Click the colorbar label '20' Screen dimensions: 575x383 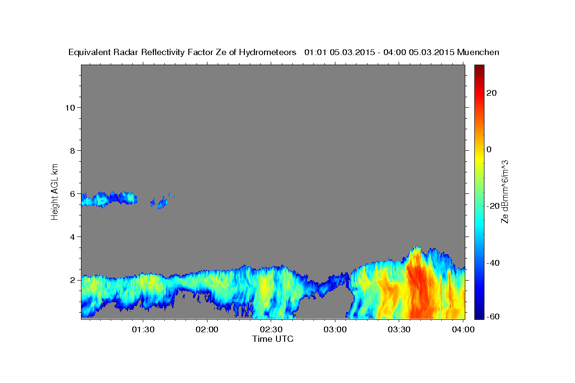pos(492,93)
